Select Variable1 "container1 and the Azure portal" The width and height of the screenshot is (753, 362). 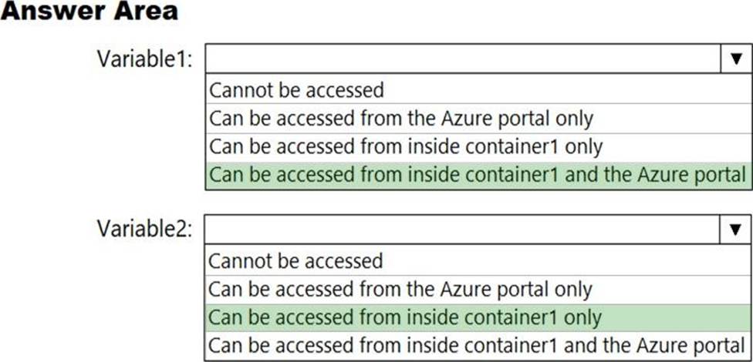pyautogui.click(x=478, y=175)
